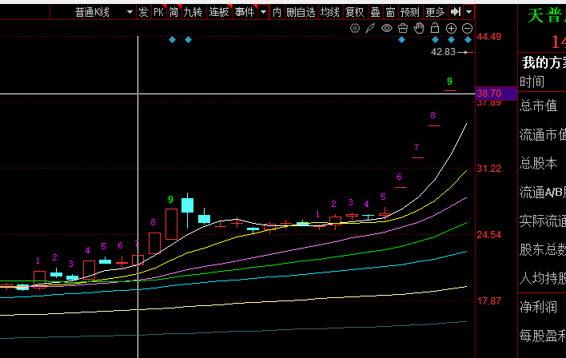This screenshot has height=358, width=566.
Task: Click the first blue diamond event marker
Action: pos(172,40)
